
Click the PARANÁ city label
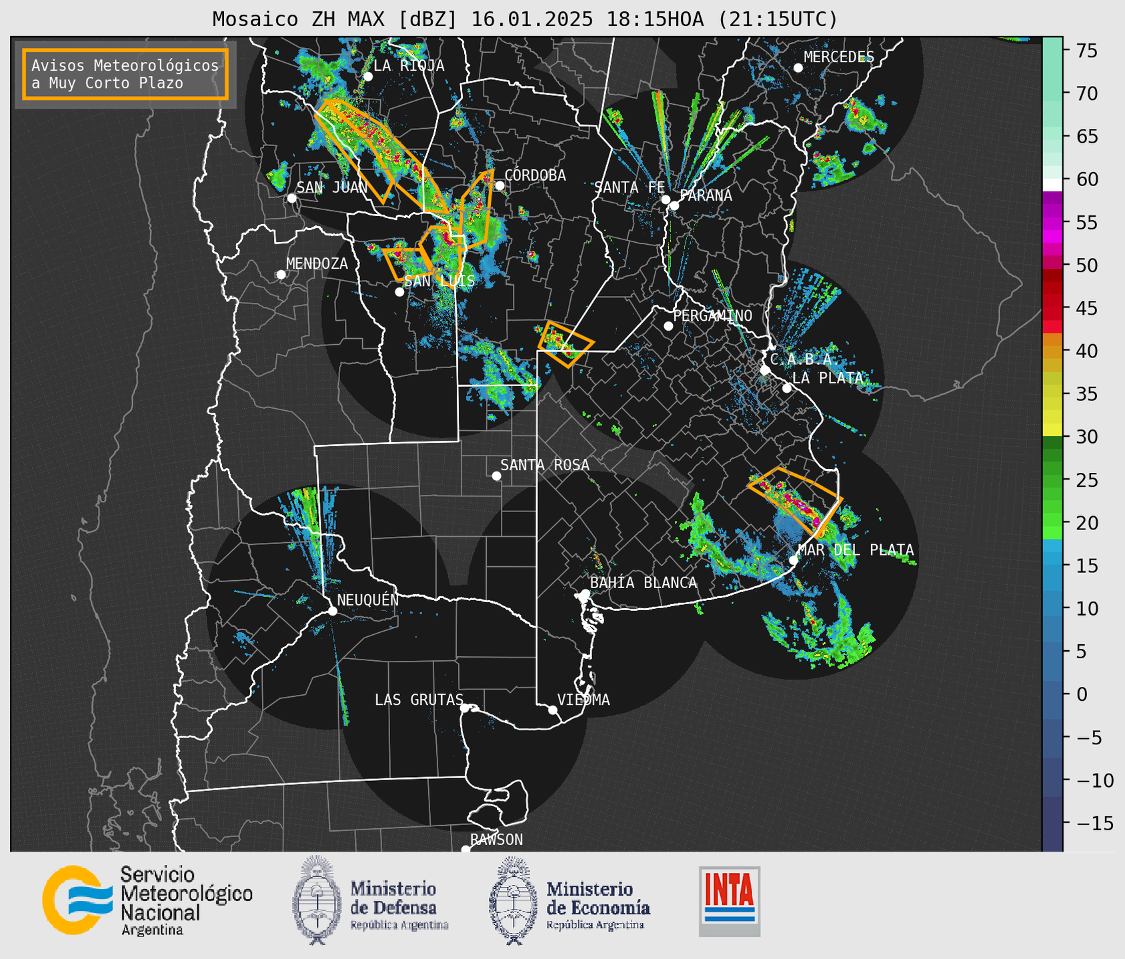(706, 195)
